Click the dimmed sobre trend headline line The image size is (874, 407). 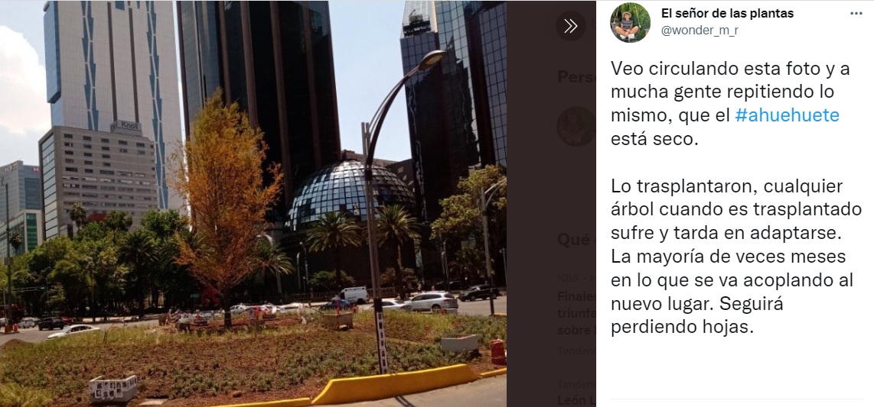576,331
